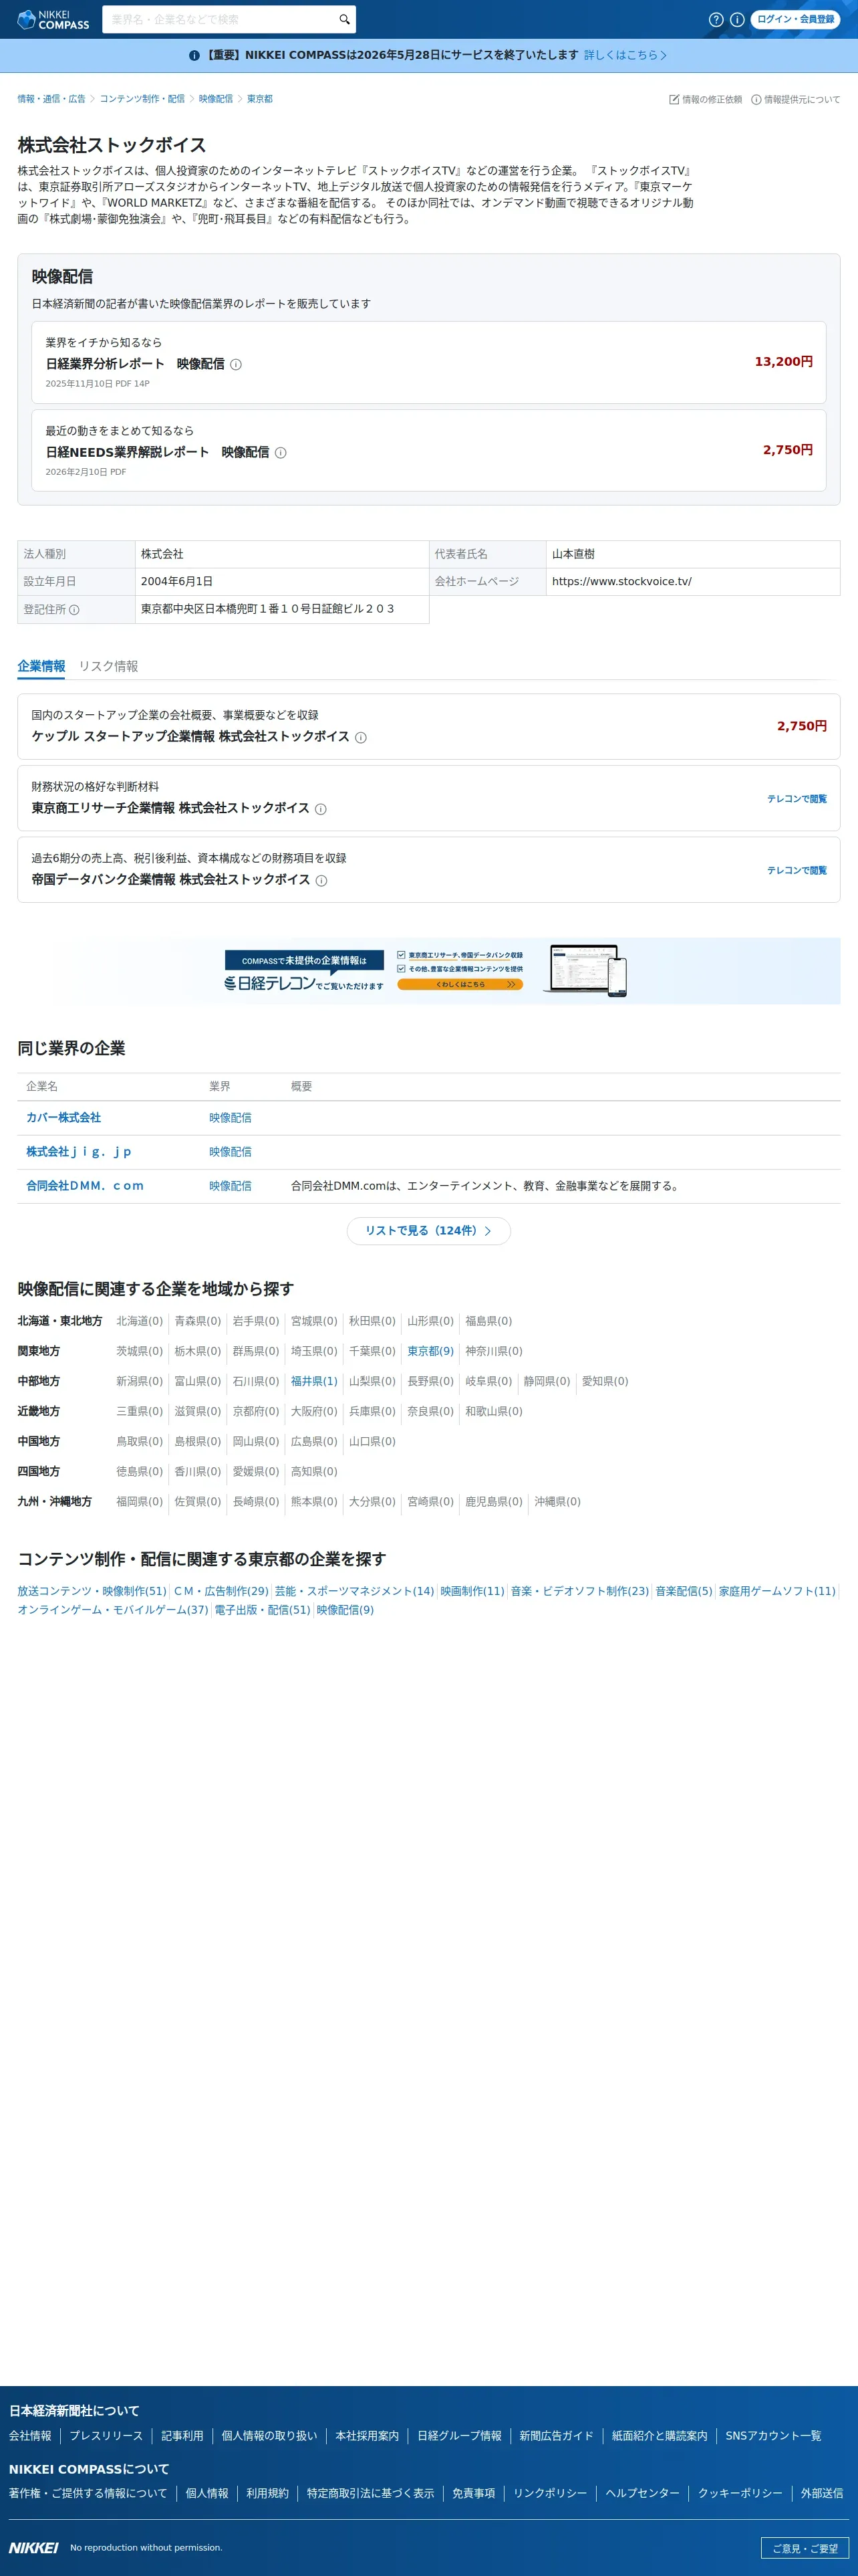The width and height of the screenshot is (858, 2576).
Task: Open footer SNSアカウント一覧 link
Action: (773, 2436)
